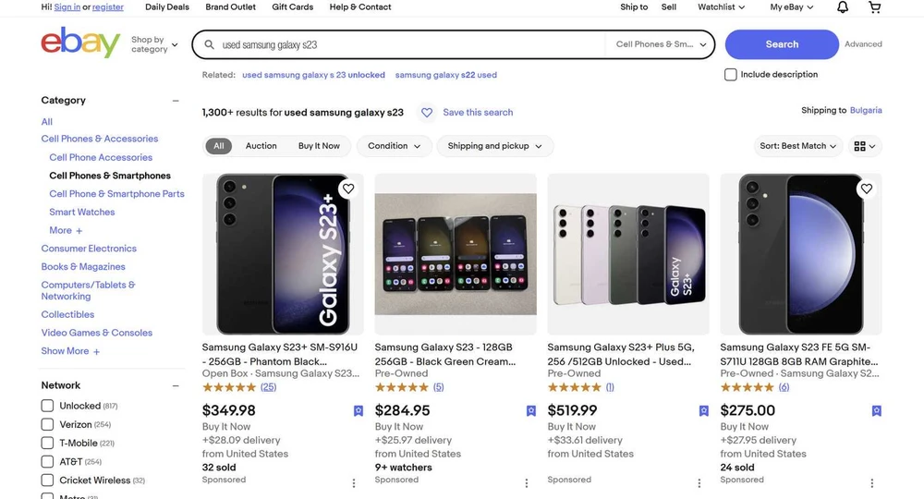Check the Include description box
Image resolution: width=924 pixels, height=499 pixels.
click(x=731, y=75)
